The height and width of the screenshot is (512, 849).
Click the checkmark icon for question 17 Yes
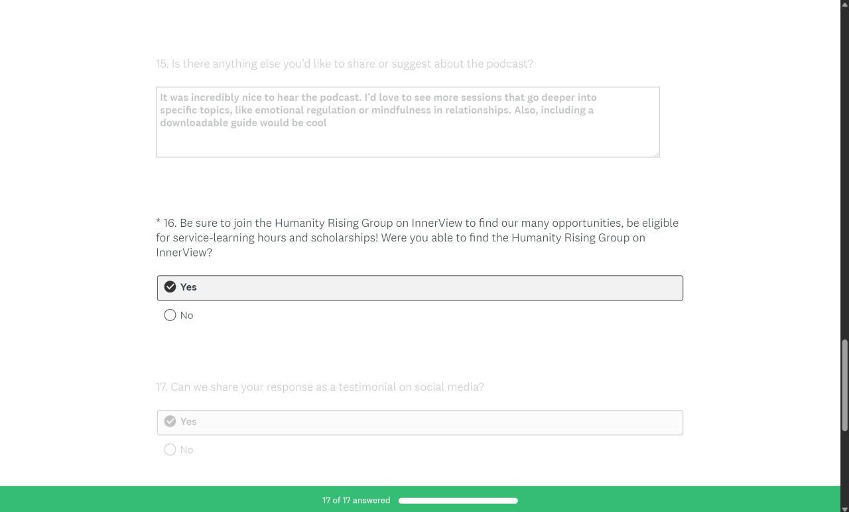[x=170, y=422]
